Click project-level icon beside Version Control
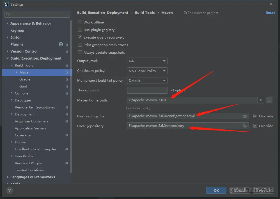 pyautogui.click(x=66, y=51)
